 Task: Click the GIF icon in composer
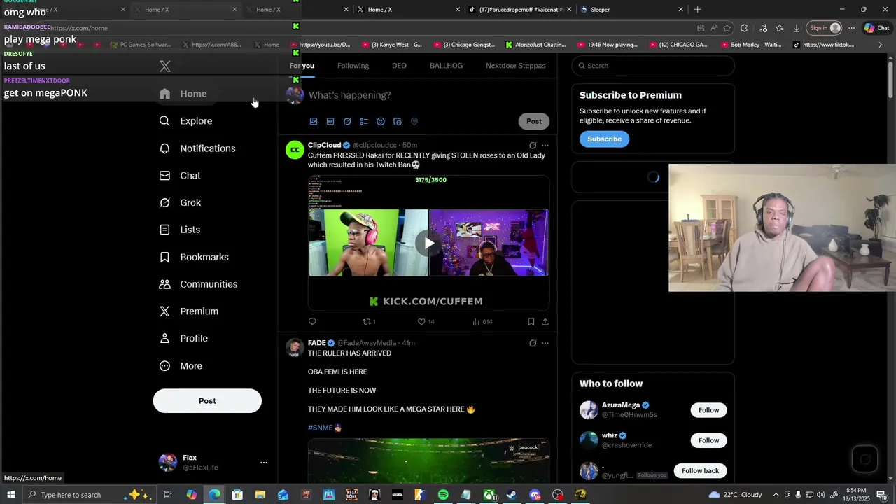pos(330,121)
